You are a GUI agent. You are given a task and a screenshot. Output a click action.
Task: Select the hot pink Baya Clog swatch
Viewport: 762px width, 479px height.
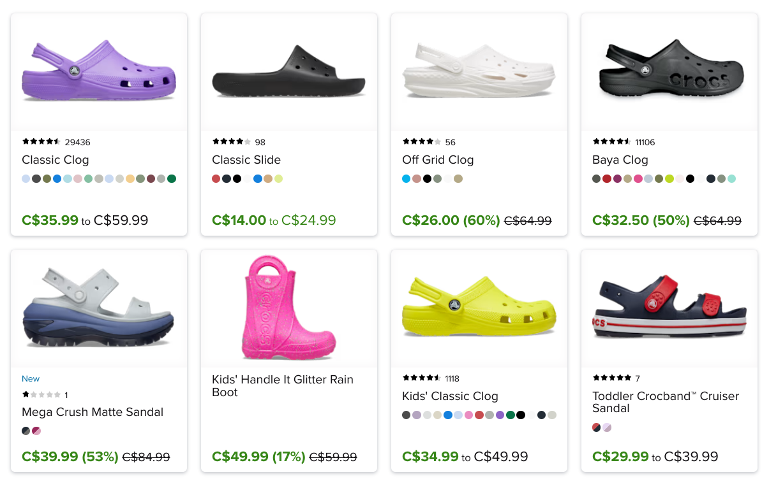(x=638, y=179)
